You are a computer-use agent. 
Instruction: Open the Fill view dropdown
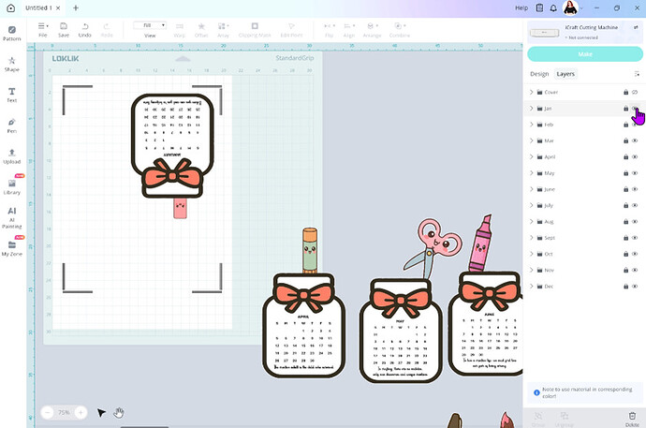pos(150,25)
